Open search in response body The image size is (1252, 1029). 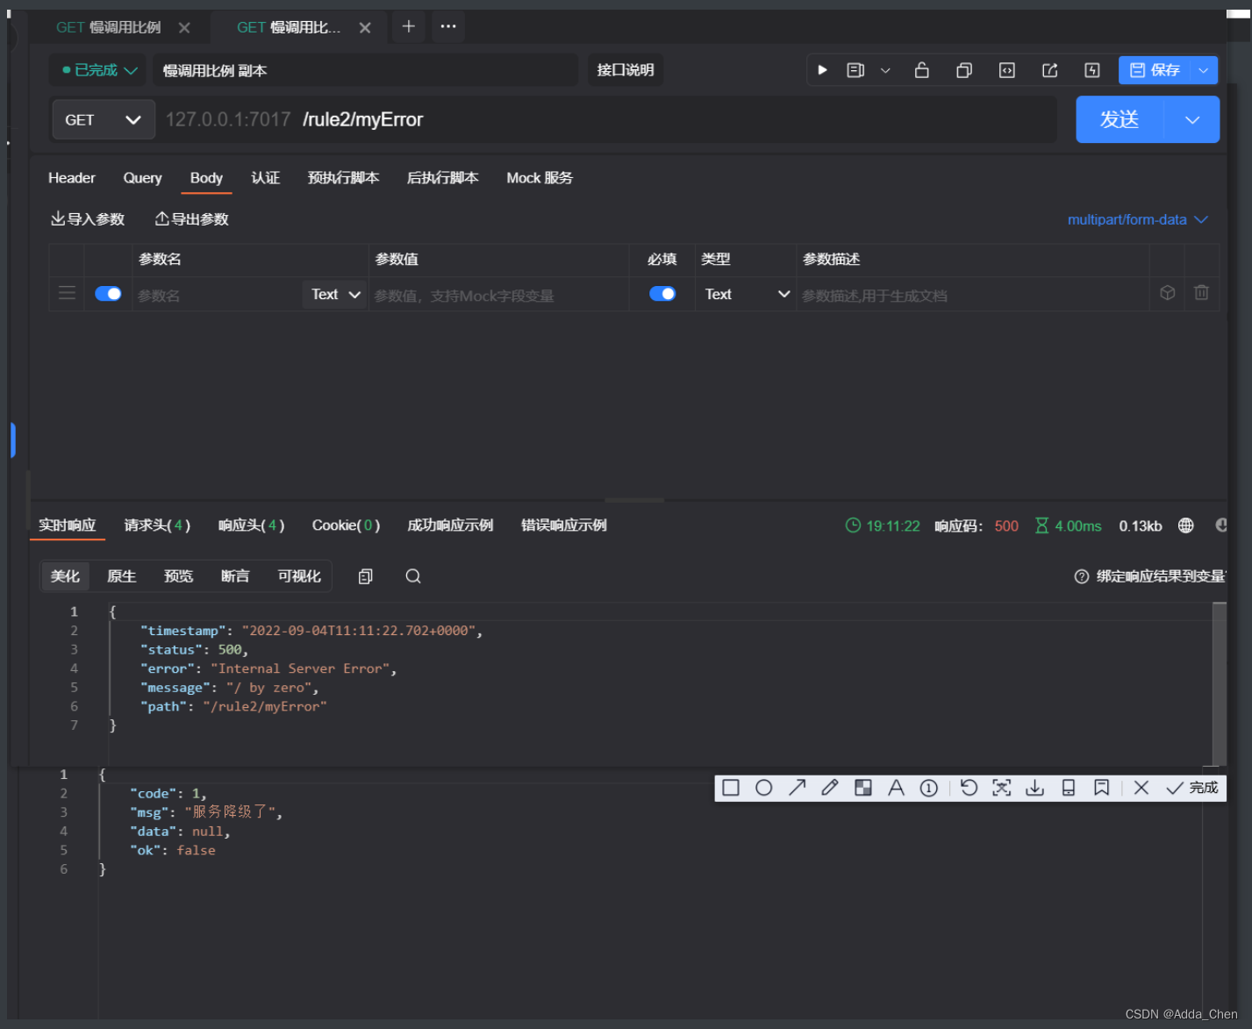(413, 576)
